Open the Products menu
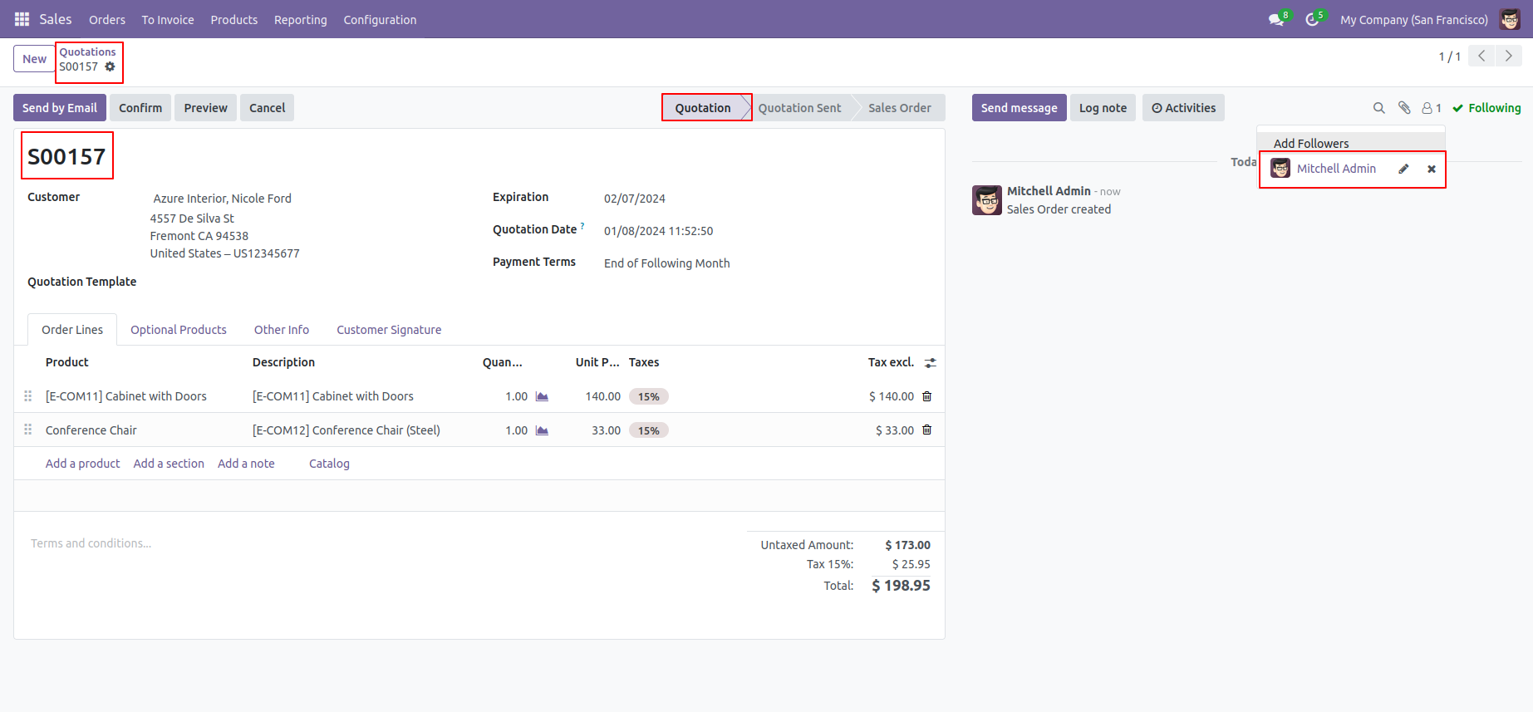This screenshot has height=712, width=1533. click(234, 20)
